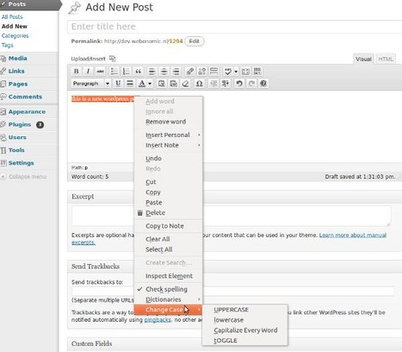Toggle fullscreen editing mode
The image size is (402, 352).
(x=245, y=72)
